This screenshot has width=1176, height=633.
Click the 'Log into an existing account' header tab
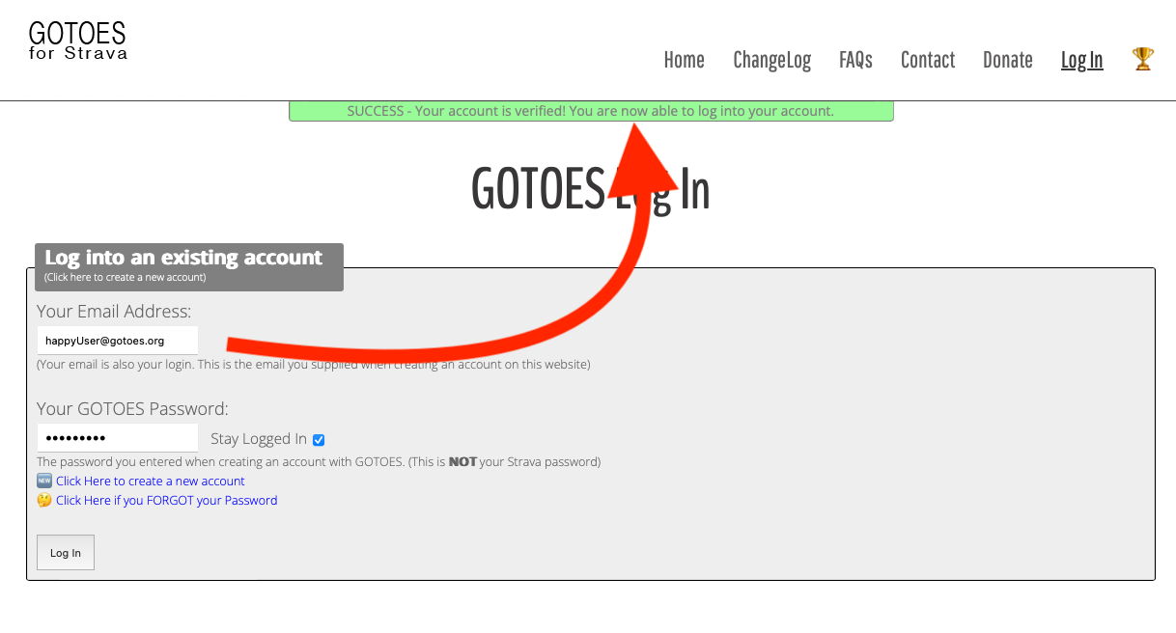pos(189,266)
